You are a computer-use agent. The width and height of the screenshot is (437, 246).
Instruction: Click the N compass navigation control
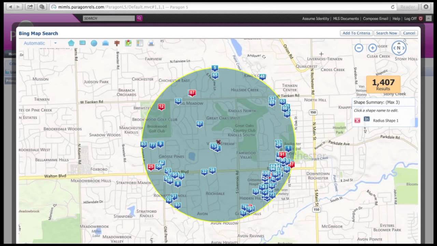(x=399, y=48)
